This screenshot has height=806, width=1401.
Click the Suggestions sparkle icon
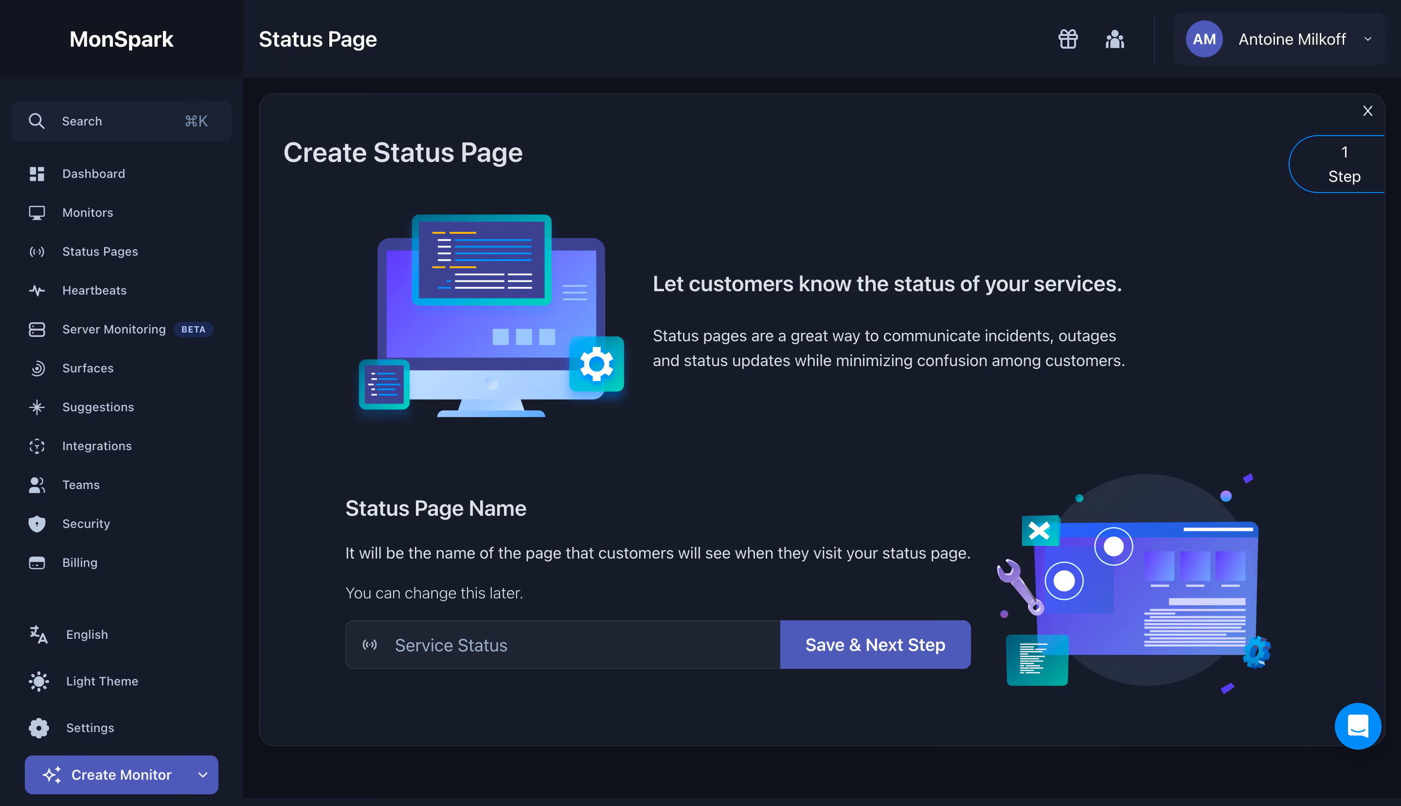click(x=36, y=407)
